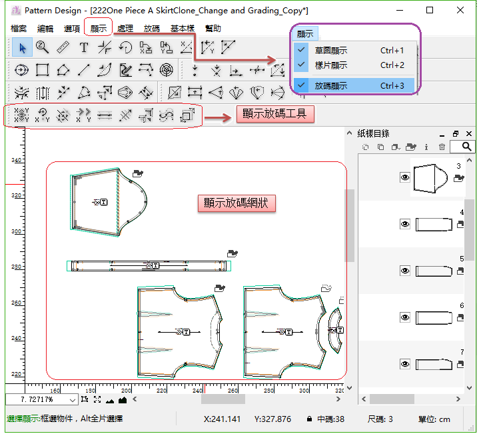Screen dimensions: 481x440
Task: Select piece 3 thumbnail in catalog
Action: [x=430, y=178]
